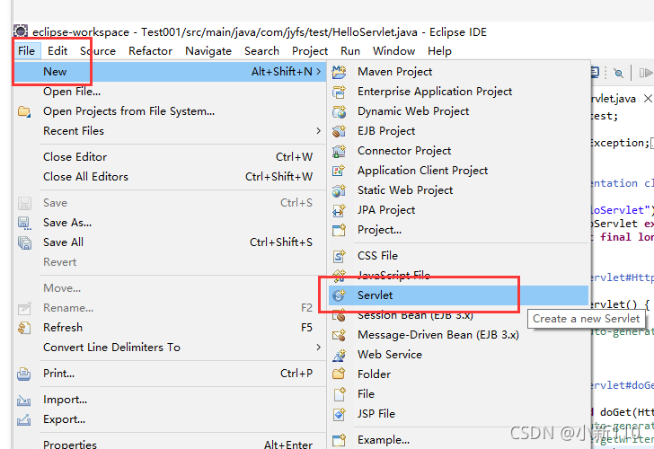Choose JPA Project entry
The width and height of the screenshot is (654, 449).
pos(458,210)
